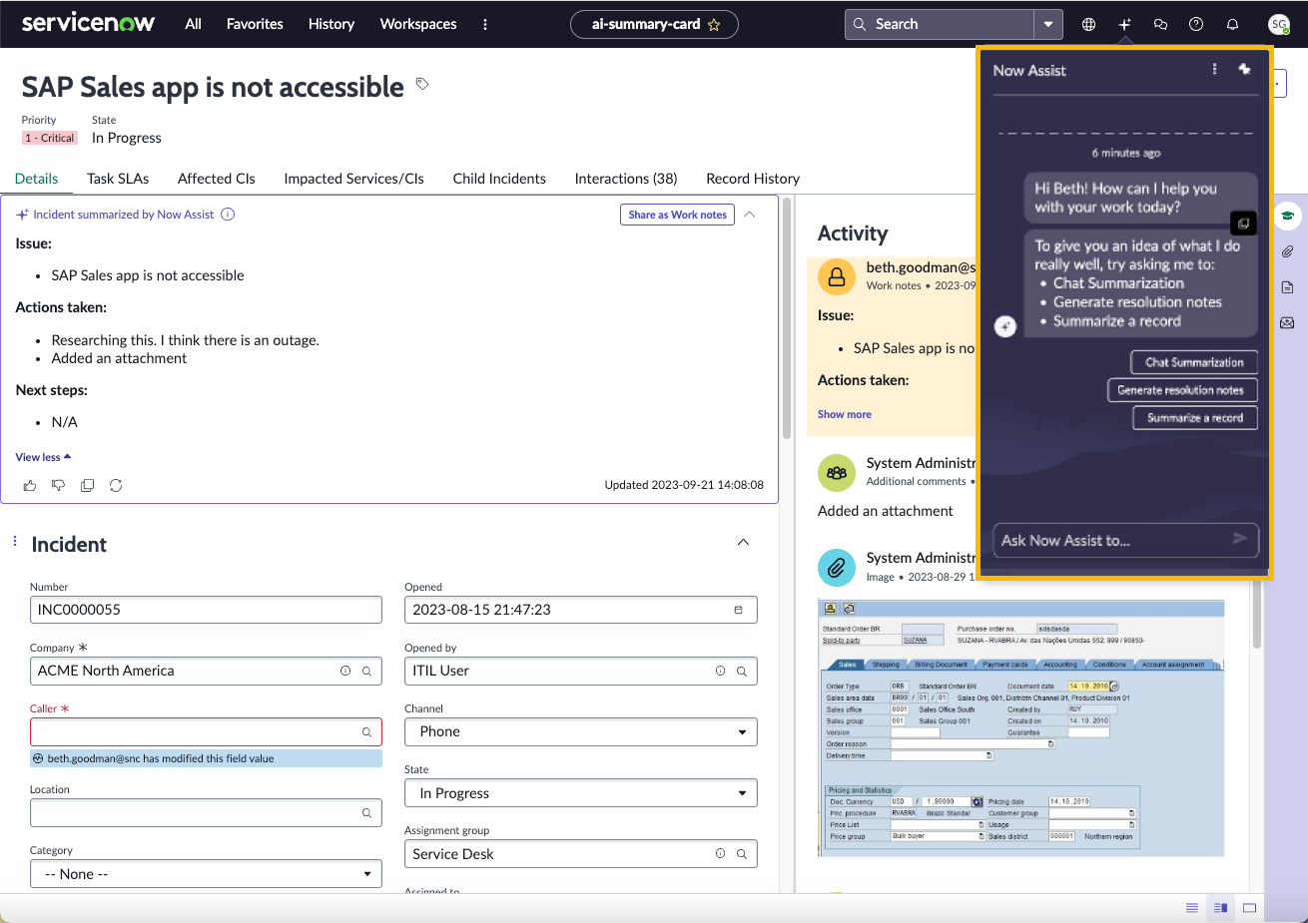Open the search options dropdown arrow

pyautogui.click(x=1047, y=24)
